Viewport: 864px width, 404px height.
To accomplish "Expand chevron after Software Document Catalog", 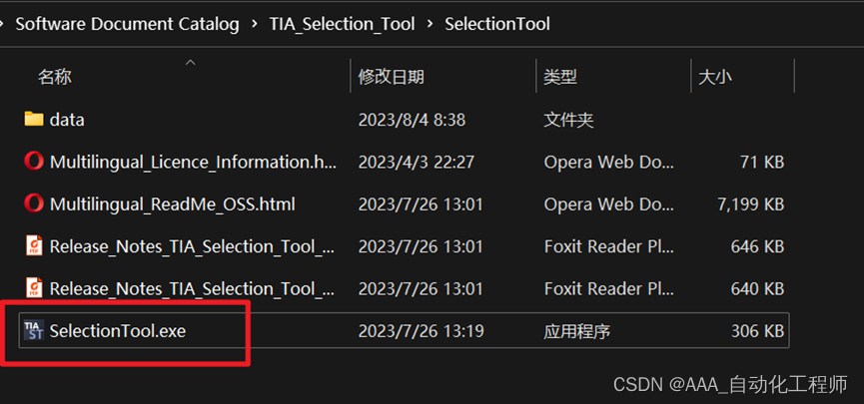I will pyautogui.click(x=254, y=24).
